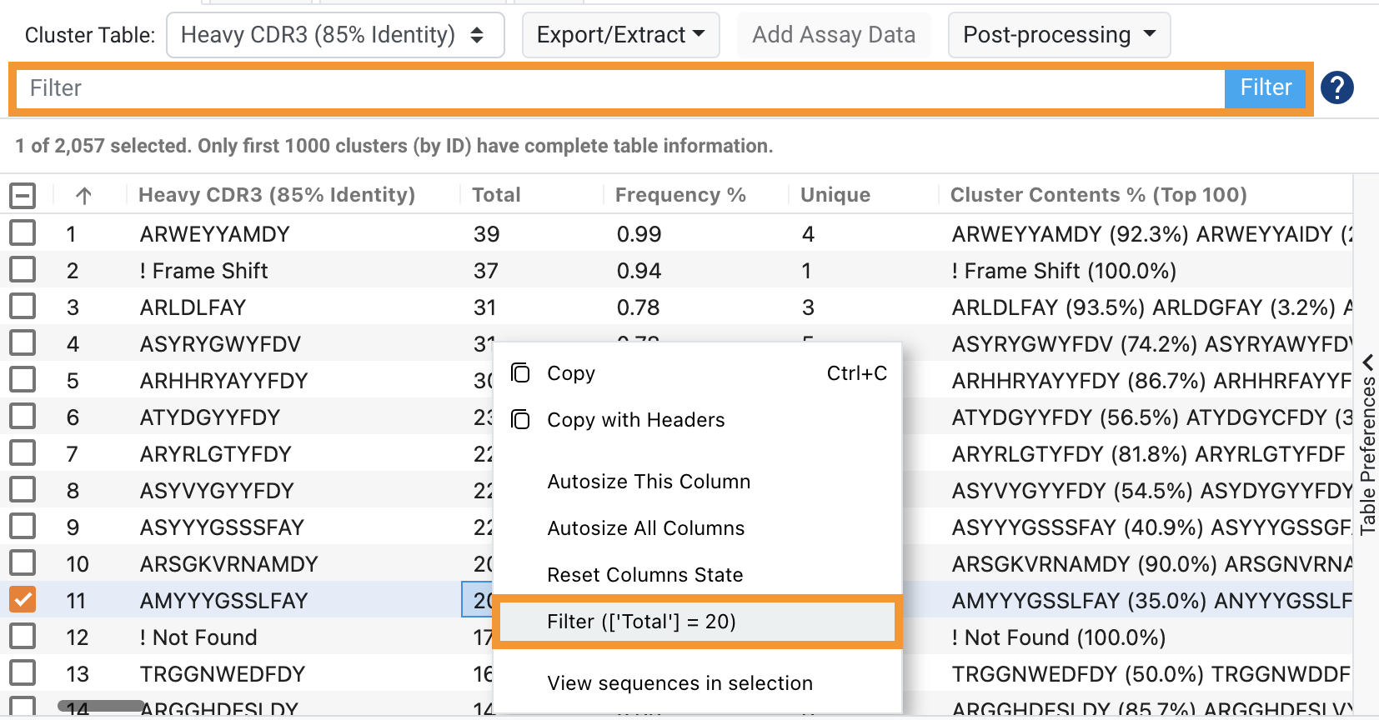Choose View sequences in selection
The height and width of the screenshot is (720, 1379).
pyautogui.click(x=679, y=683)
